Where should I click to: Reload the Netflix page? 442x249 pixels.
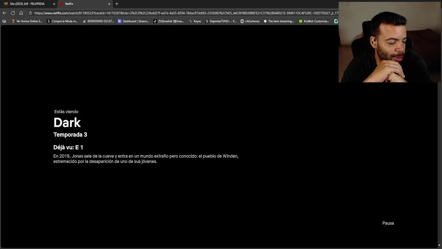(x=13, y=13)
